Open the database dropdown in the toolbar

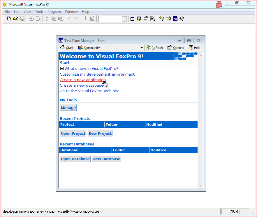click(x=124, y=19)
